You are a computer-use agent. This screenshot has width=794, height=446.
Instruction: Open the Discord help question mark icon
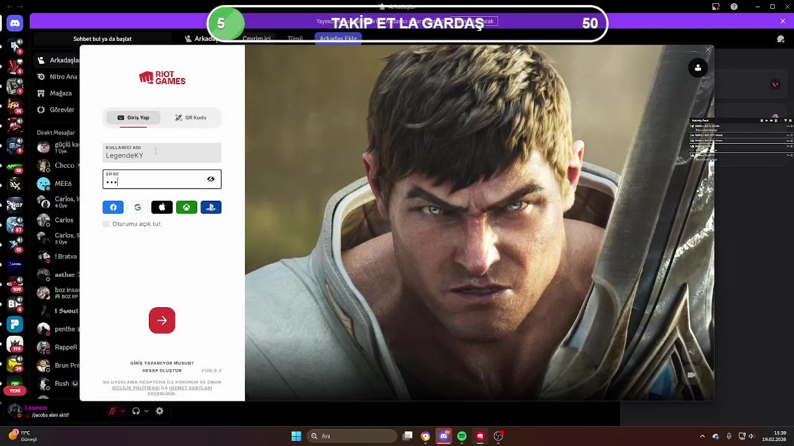tap(734, 7)
